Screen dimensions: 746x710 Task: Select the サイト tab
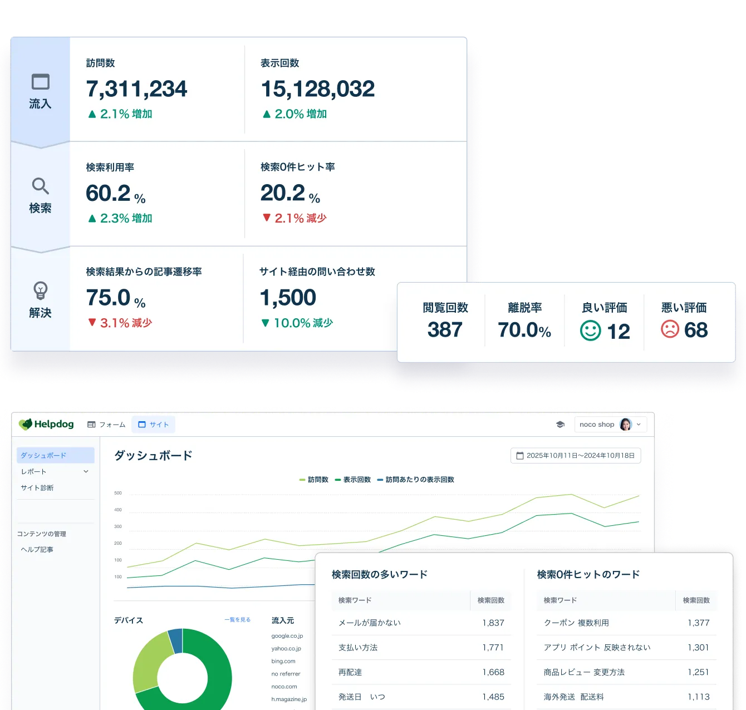point(154,425)
